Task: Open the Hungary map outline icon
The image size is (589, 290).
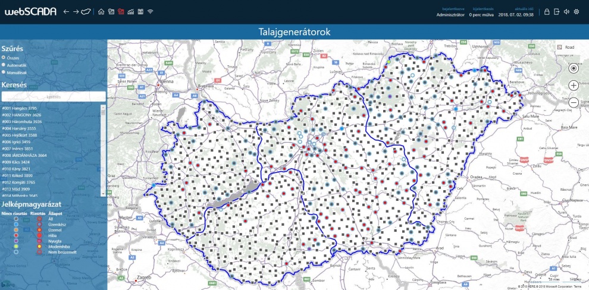Action: tap(86, 12)
